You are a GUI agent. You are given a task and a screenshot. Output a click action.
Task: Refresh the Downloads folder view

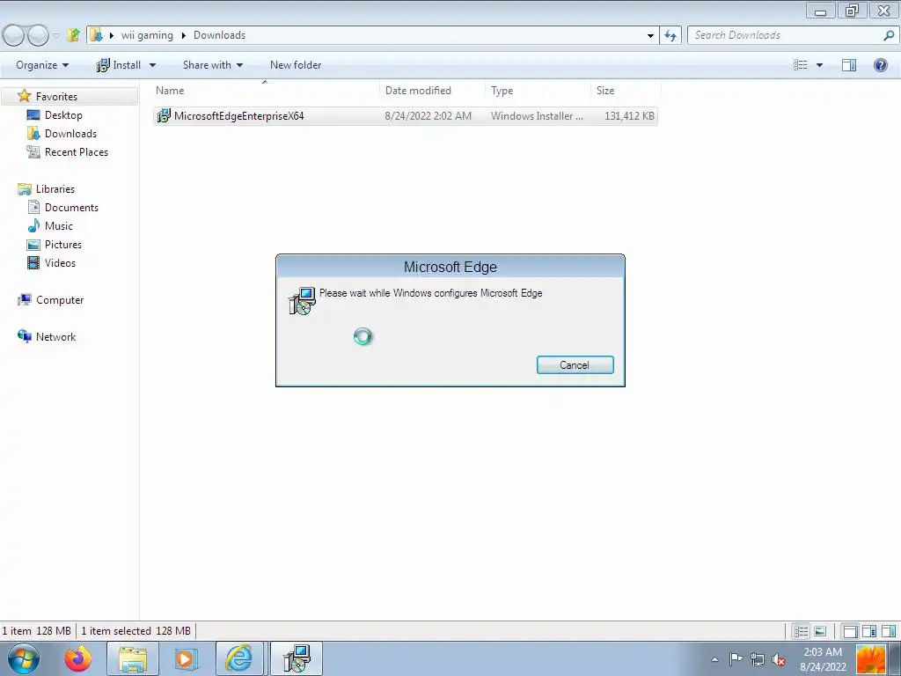point(670,35)
